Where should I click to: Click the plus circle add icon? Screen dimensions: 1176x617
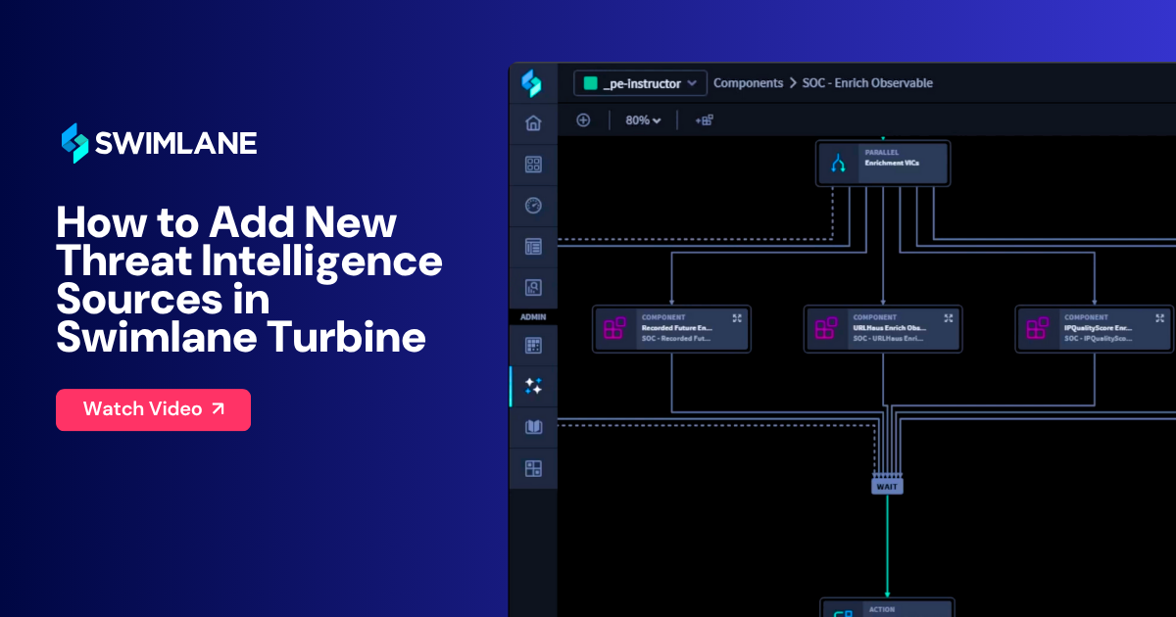(x=583, y=119)
